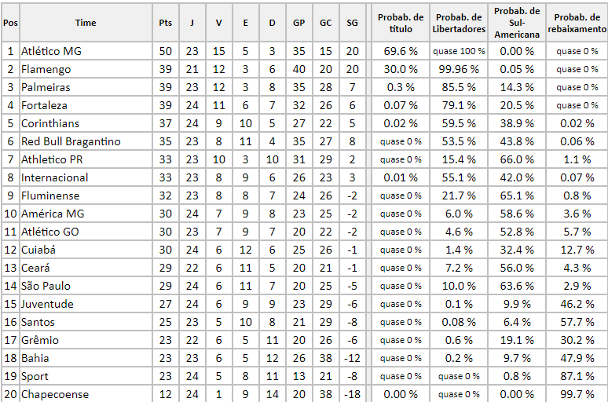
Task: Click Athletico PR's 66.0 % Sul-Americana cell
Action: click(x=517, y=159)
